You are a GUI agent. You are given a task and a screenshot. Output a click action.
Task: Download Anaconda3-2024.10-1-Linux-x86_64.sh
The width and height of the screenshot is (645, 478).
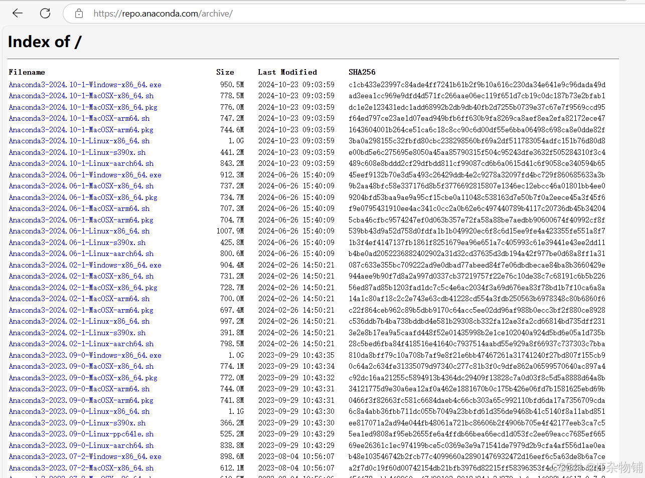click(x=79, y=141)
